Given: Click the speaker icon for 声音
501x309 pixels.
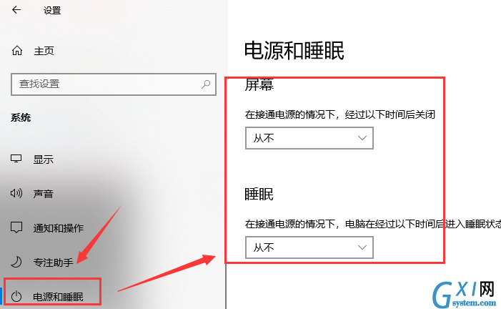Looking at the screenshot, I should pos(16,193).
